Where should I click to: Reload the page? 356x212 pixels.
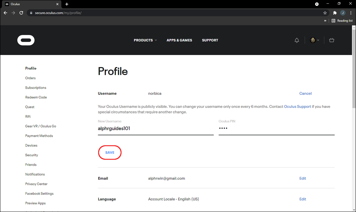[21, 13]
